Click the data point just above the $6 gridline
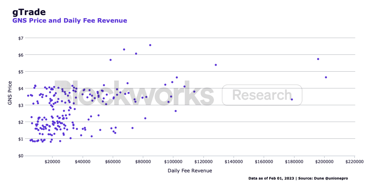The image size is (372, 184). tap(136, 54)
